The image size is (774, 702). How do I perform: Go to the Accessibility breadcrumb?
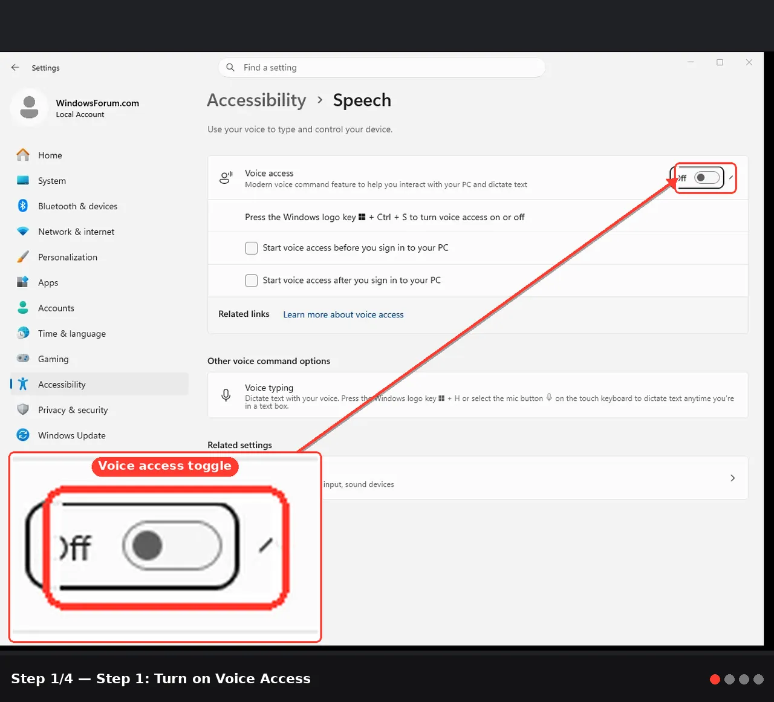click(256, 100)
